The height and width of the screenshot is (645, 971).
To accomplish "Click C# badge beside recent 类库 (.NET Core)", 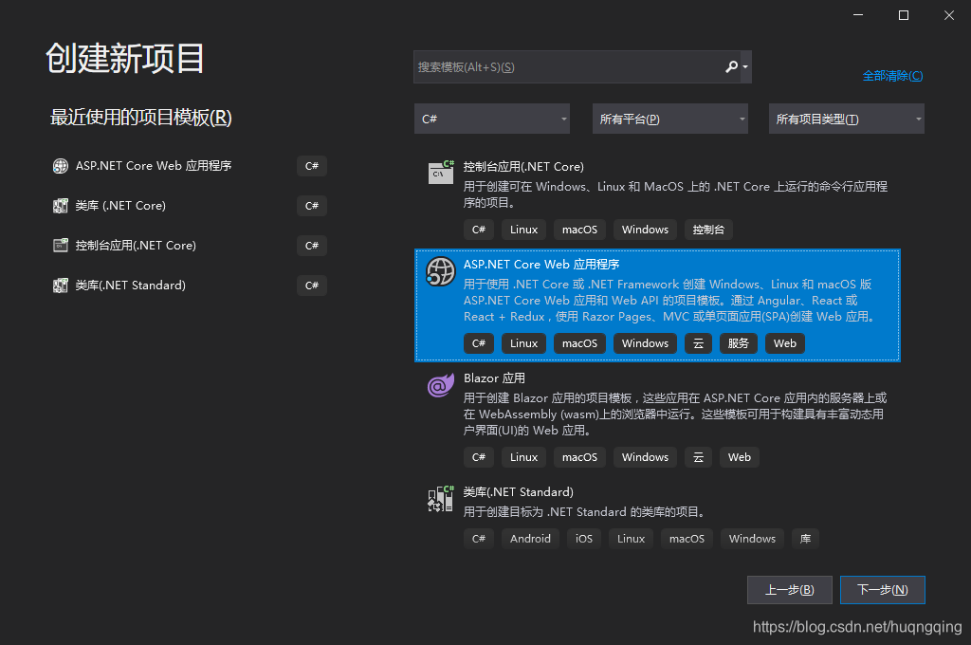I will (x=311, y=206).
